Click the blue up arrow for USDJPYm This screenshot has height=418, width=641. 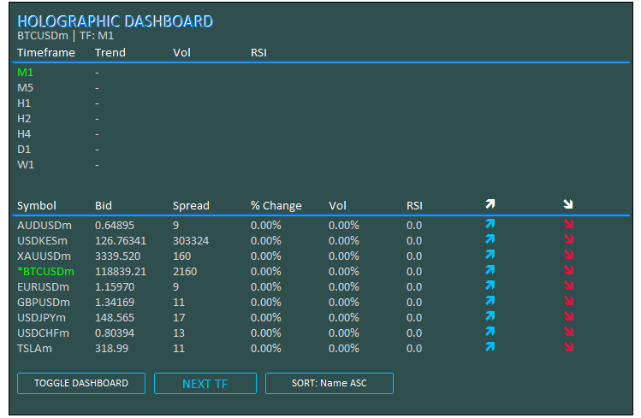[x=490, y=316]
